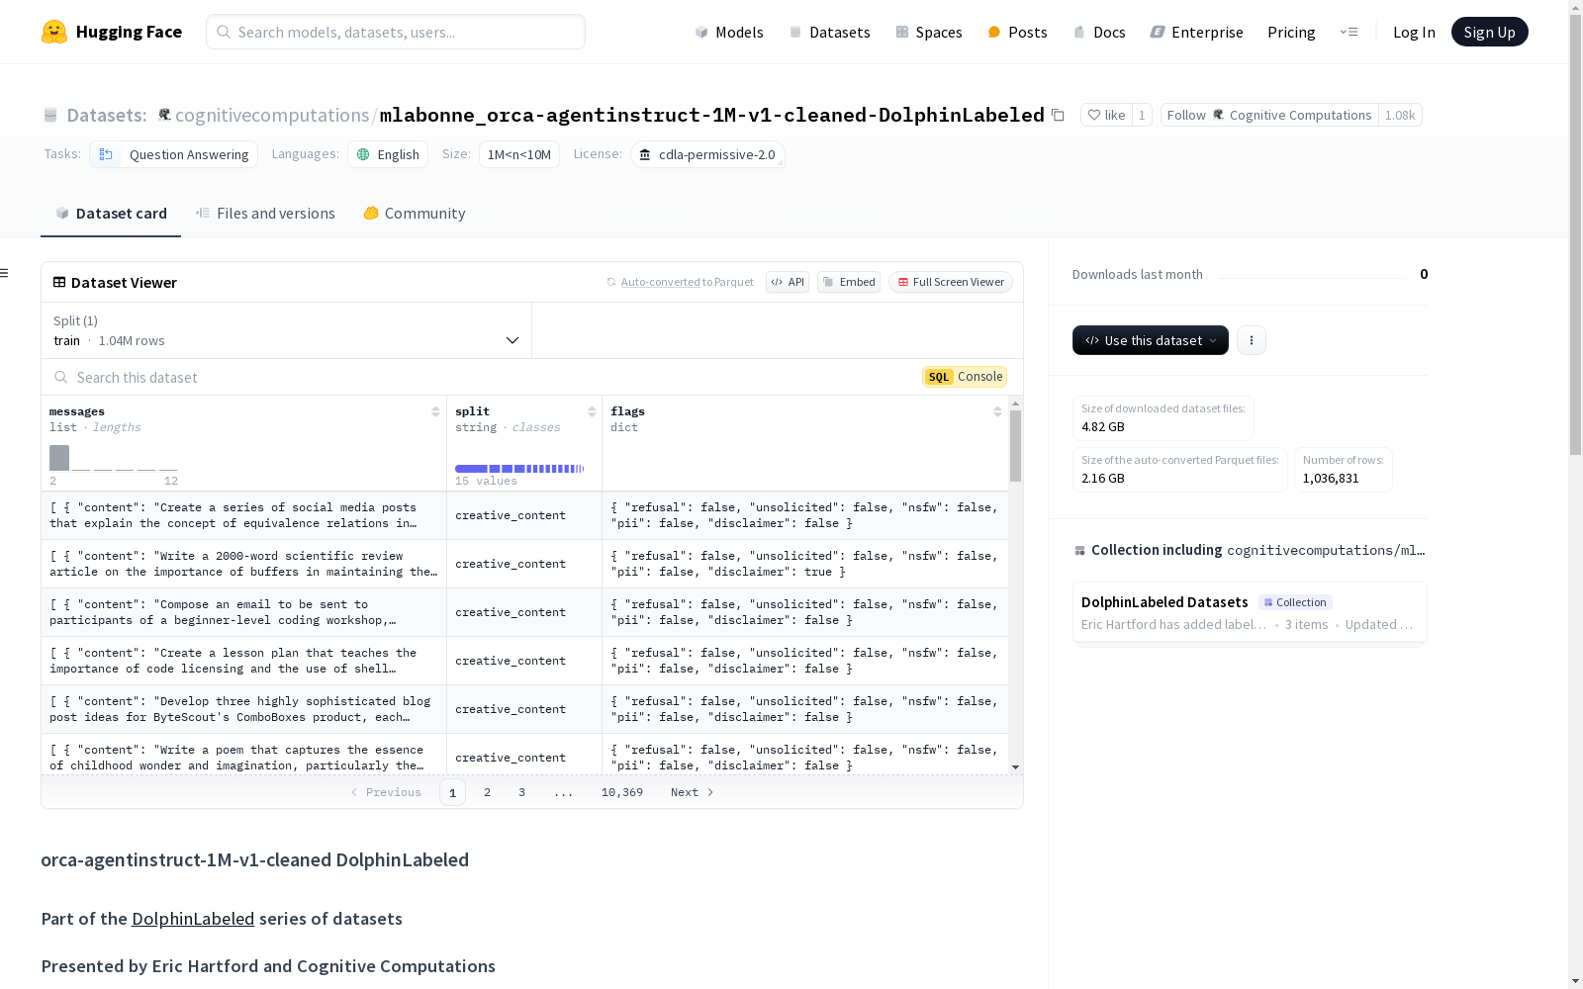Open Datasets in the top navigation
The image size is (1583, 989).
pos(829,32)
